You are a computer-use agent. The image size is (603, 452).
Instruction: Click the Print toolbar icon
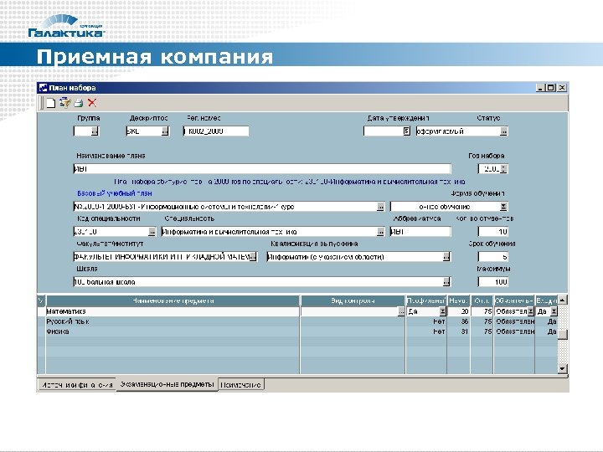point(79,103)
